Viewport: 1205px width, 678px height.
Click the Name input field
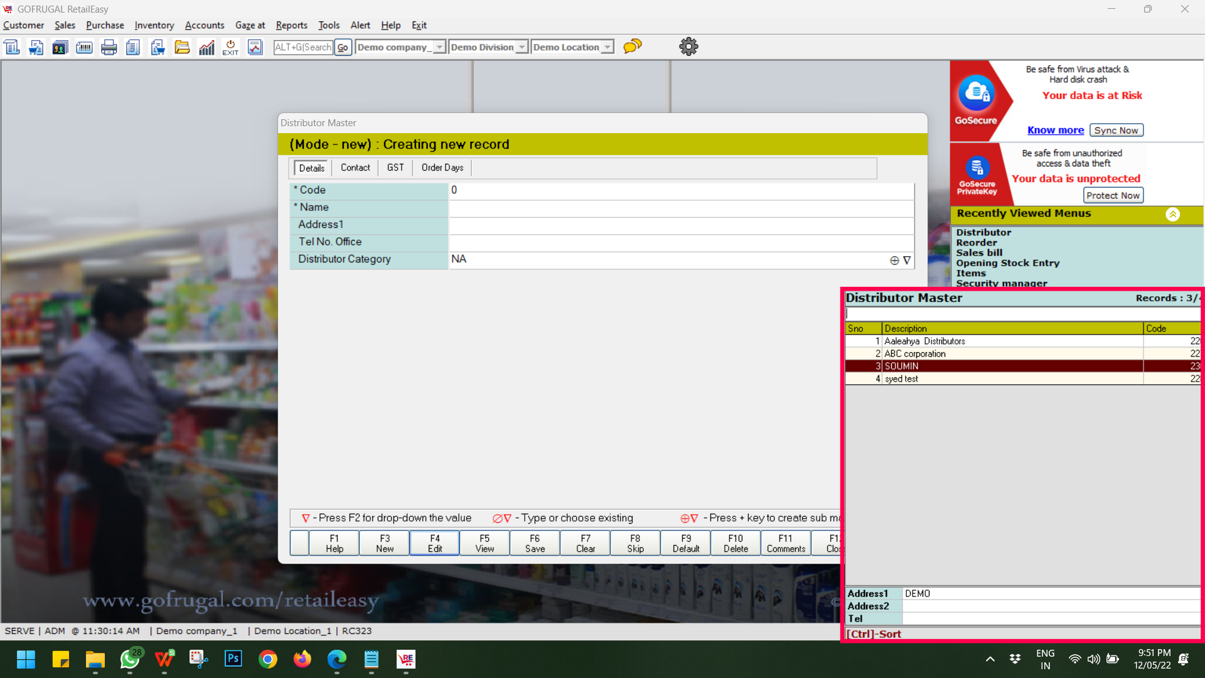681,208
